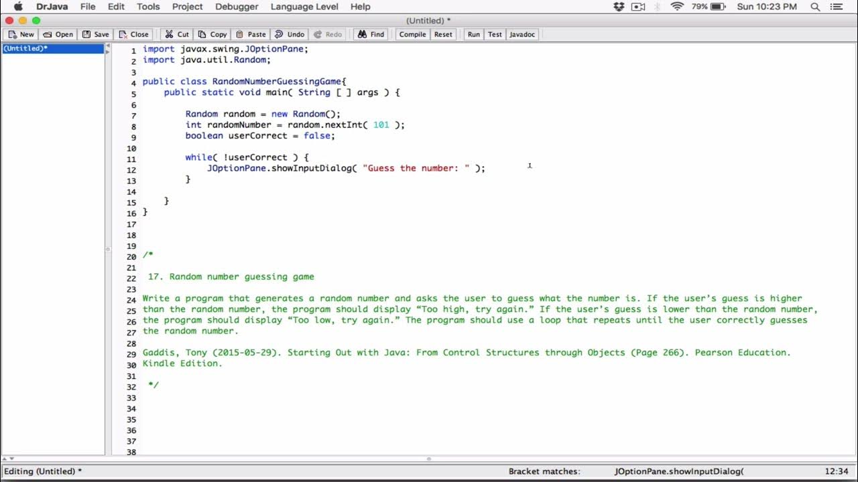Image resolution: width=858 pixels, height=482 pixels.
Task: Open Find with the binoculars button
Action: pyautogui.click(x=371, y=34)
